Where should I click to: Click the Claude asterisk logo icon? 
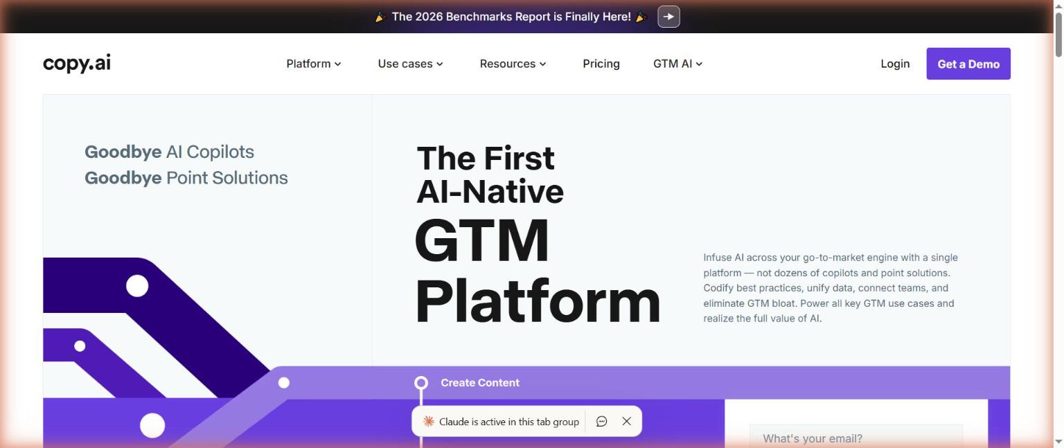tap(429, 421)
